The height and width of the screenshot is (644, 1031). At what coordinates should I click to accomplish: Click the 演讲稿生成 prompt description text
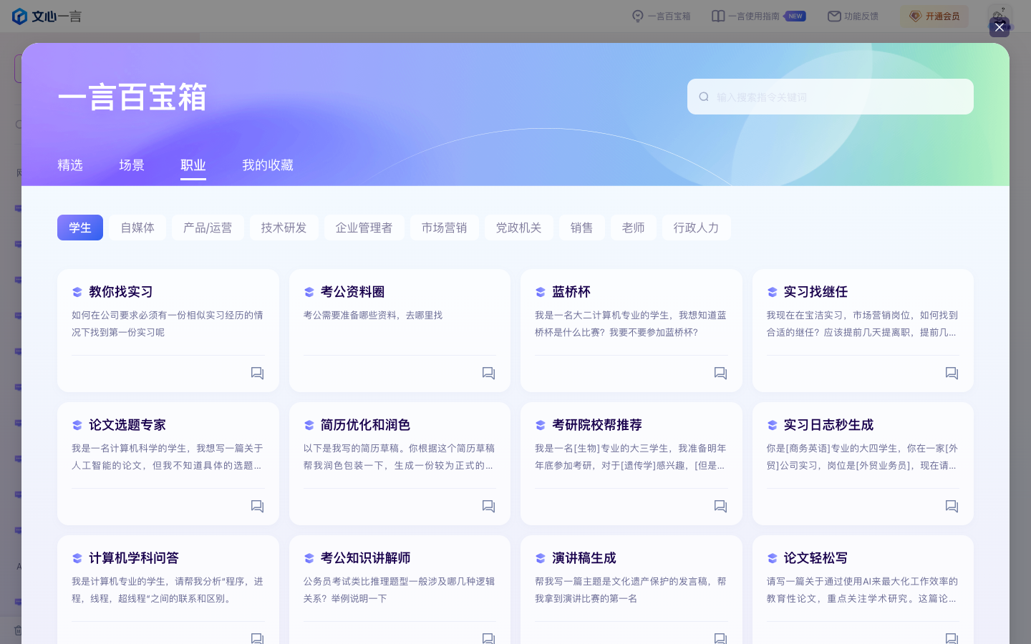pyautogui.click(x=631, y=590)
